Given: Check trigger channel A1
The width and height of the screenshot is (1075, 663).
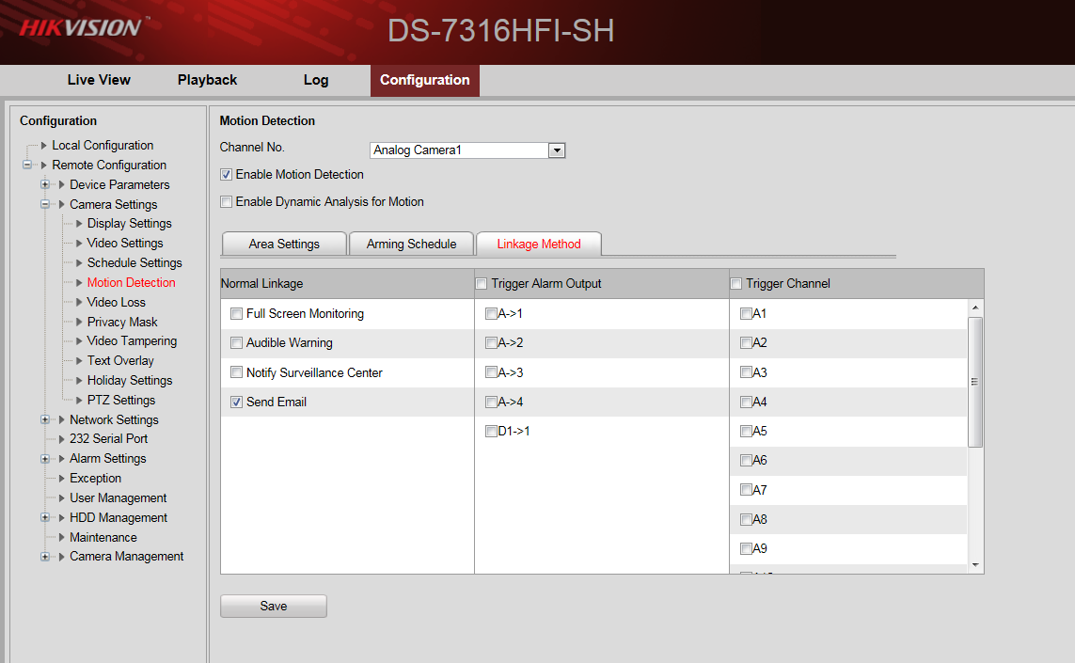Looking at the screenshot, I should pos(746,313).
